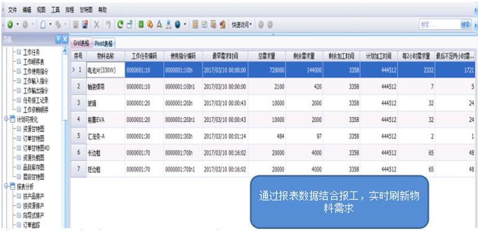This screenshot has height=231, width=478.
Task: Click the report sheet toolbar icon
Action: pos(214,25)
